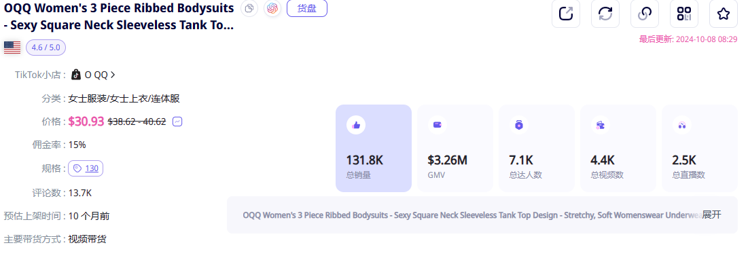Open the QR code grid icon
Image resolution: width=748 pixels, height=258 pixels.
684,14
